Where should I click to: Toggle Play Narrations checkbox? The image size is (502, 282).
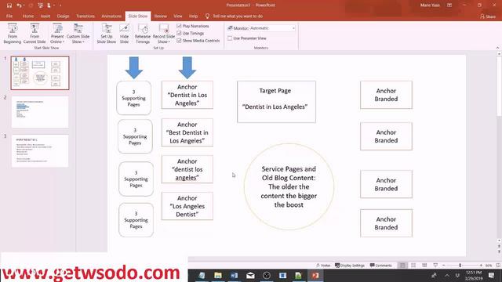(179, 26)
